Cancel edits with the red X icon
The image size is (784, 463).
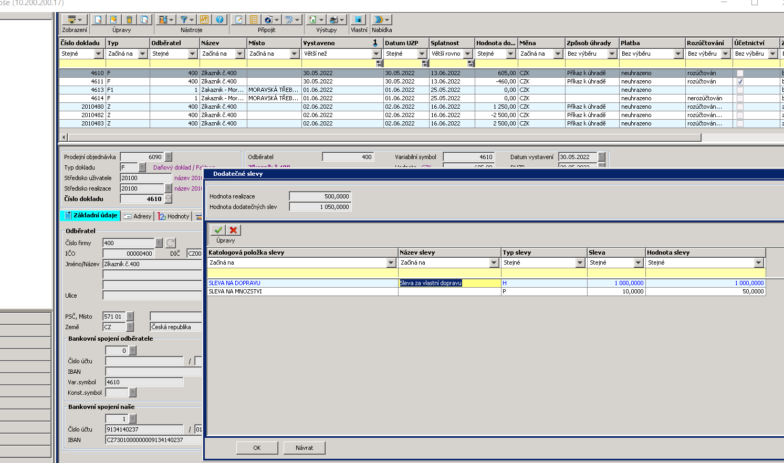[233, 230]
